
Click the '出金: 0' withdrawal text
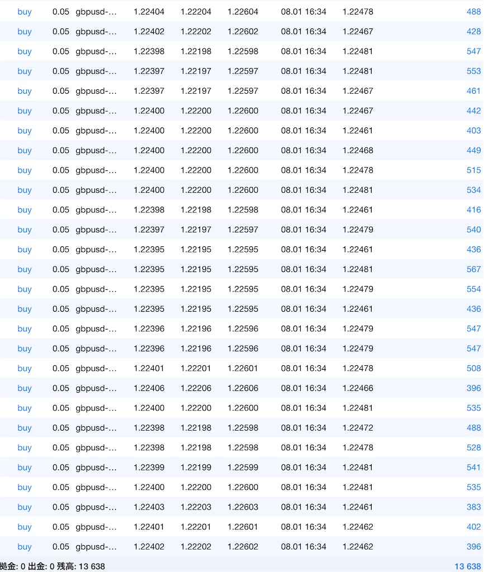[41, 566]
